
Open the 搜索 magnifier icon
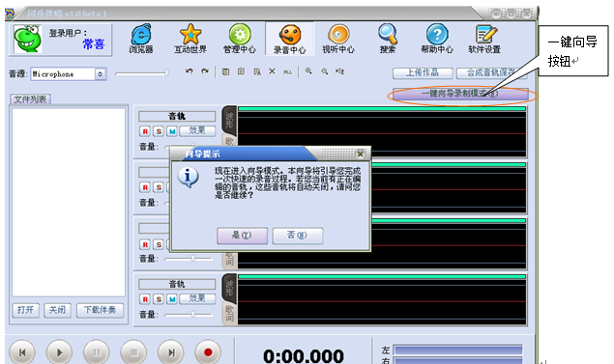pyautogui.click(x=388, y=39)
